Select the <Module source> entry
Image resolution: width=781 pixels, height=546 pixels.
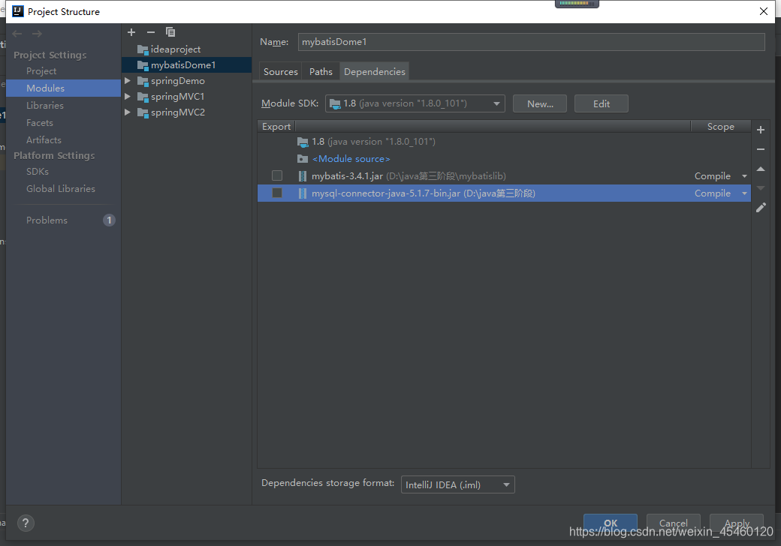(x=351, y=159)
